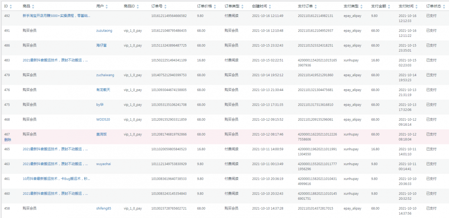Viewport: 449px width, 218px height.
Task: Sort the 订单价格 column ascending
Action: tap(215, 5)
